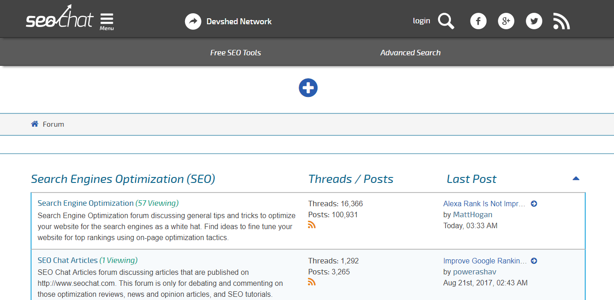Go to last post by MattHogan arrow
Screen dimensions: 614x300
[x=534, y=204]
